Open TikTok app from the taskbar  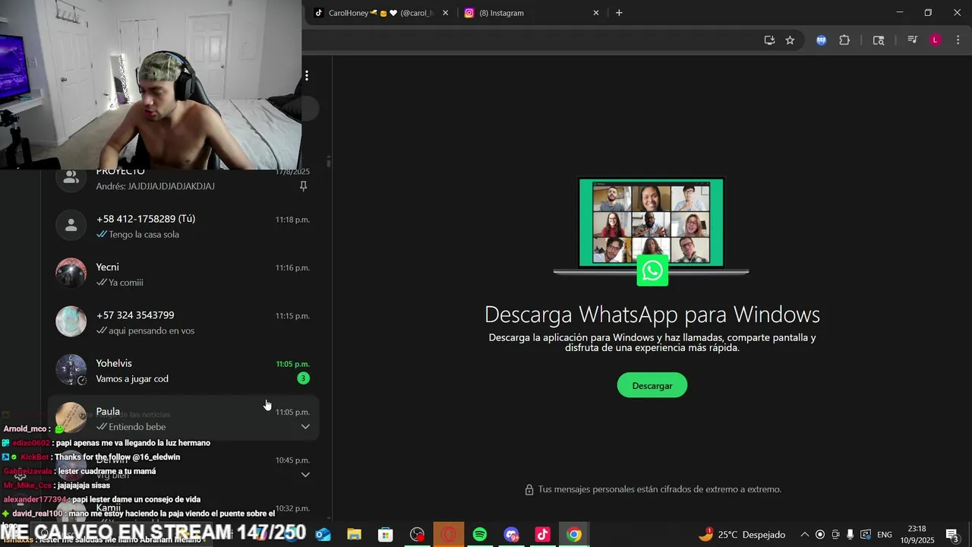pyautogui.click(x=542, y=535)
